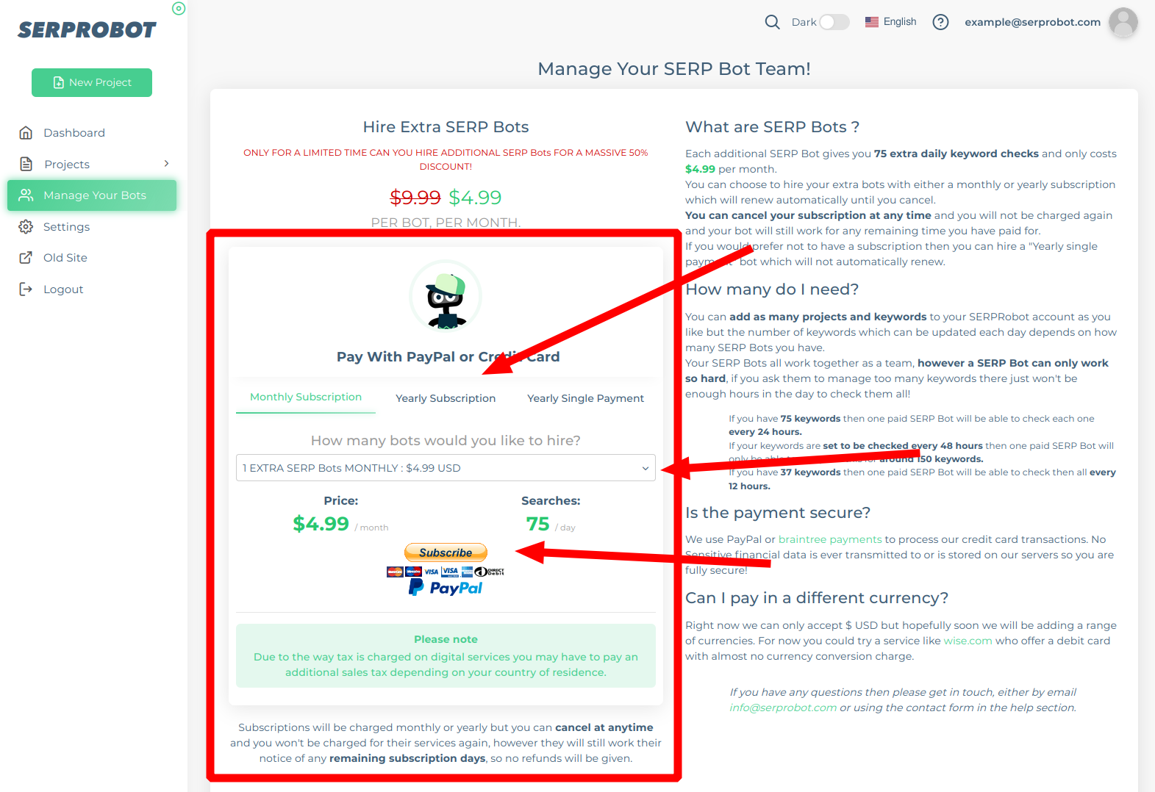Click the Settings gear icon
The height and width of the screenshot is (792, 1155).
[x=26, y=226]
